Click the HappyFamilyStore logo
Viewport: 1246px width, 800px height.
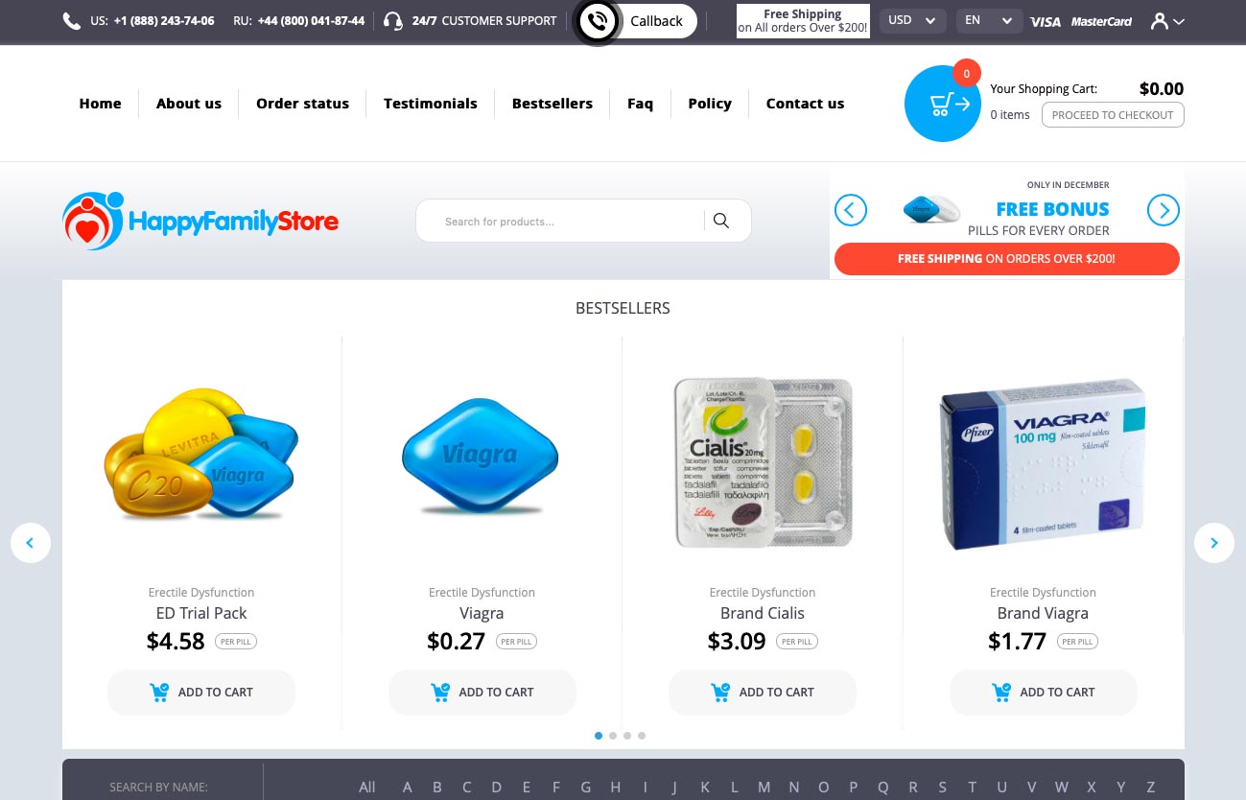pos(200,222)
